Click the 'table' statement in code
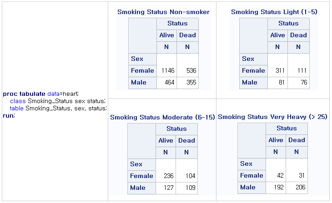Image resolution: width=332 pixels, height=203 pixels. tap(16, 108)
